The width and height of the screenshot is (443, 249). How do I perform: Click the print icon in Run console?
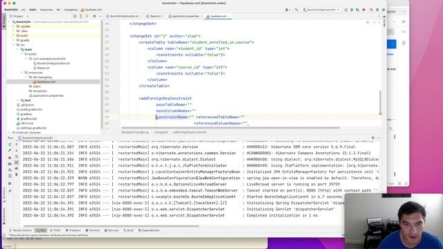point(17,169)
